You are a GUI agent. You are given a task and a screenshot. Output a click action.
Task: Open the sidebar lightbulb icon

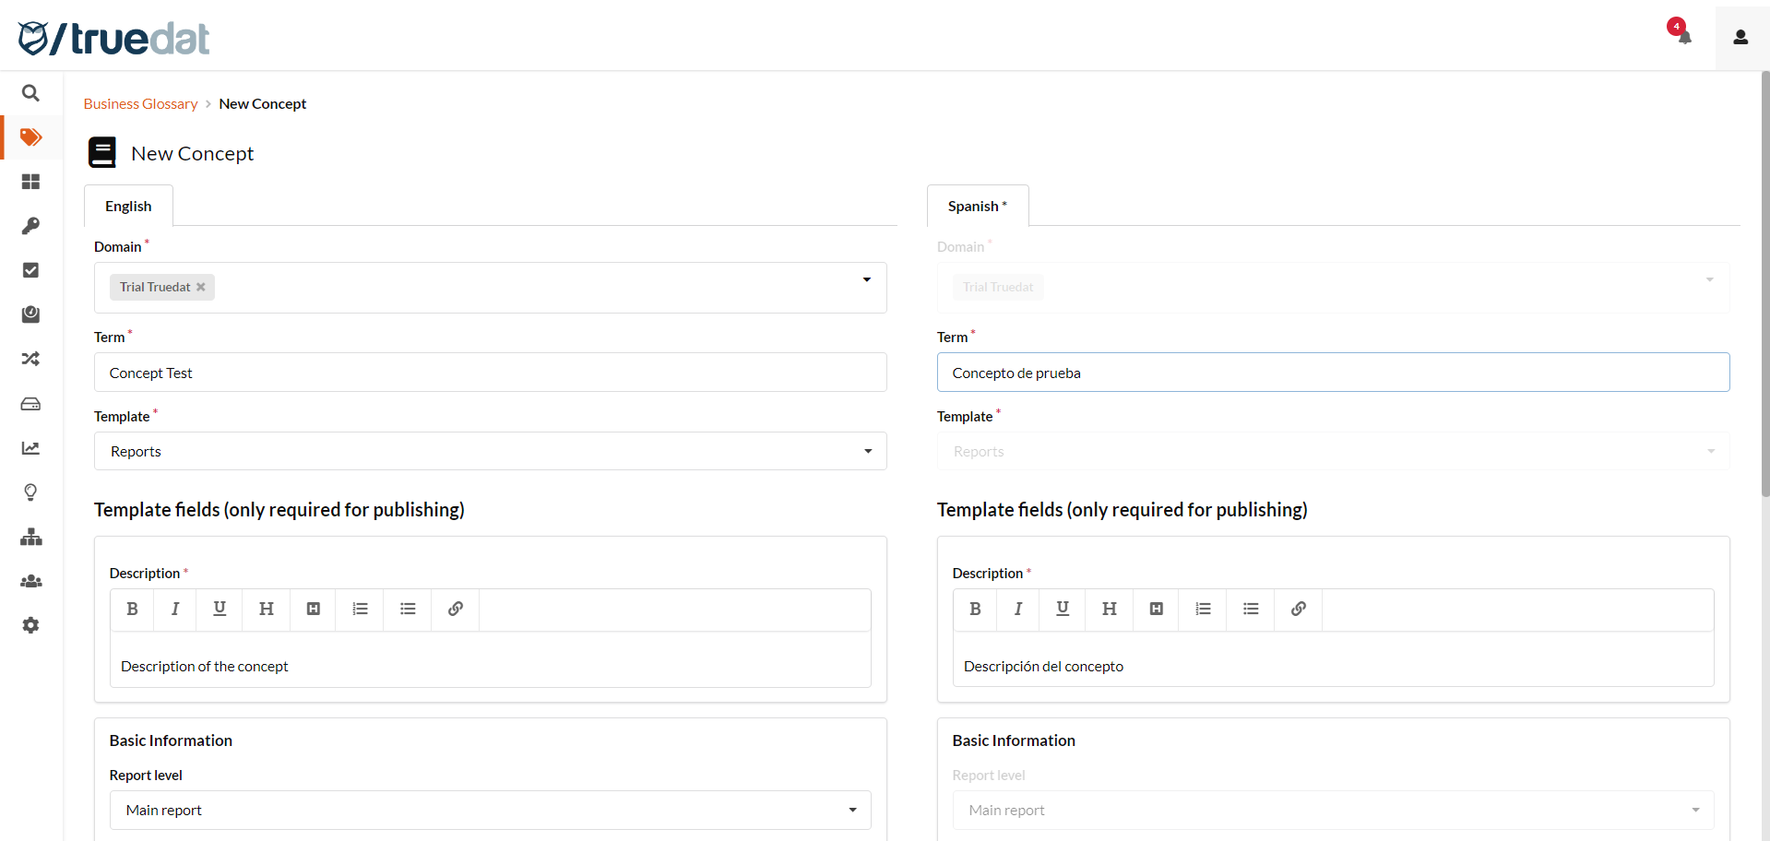(x=30, y=492)
